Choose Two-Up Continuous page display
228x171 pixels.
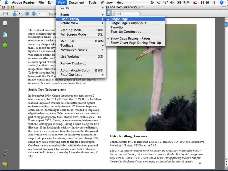pos(126,32)
